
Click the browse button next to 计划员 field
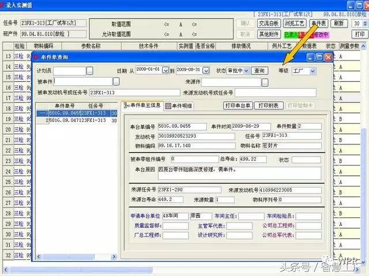click(89, 71)
